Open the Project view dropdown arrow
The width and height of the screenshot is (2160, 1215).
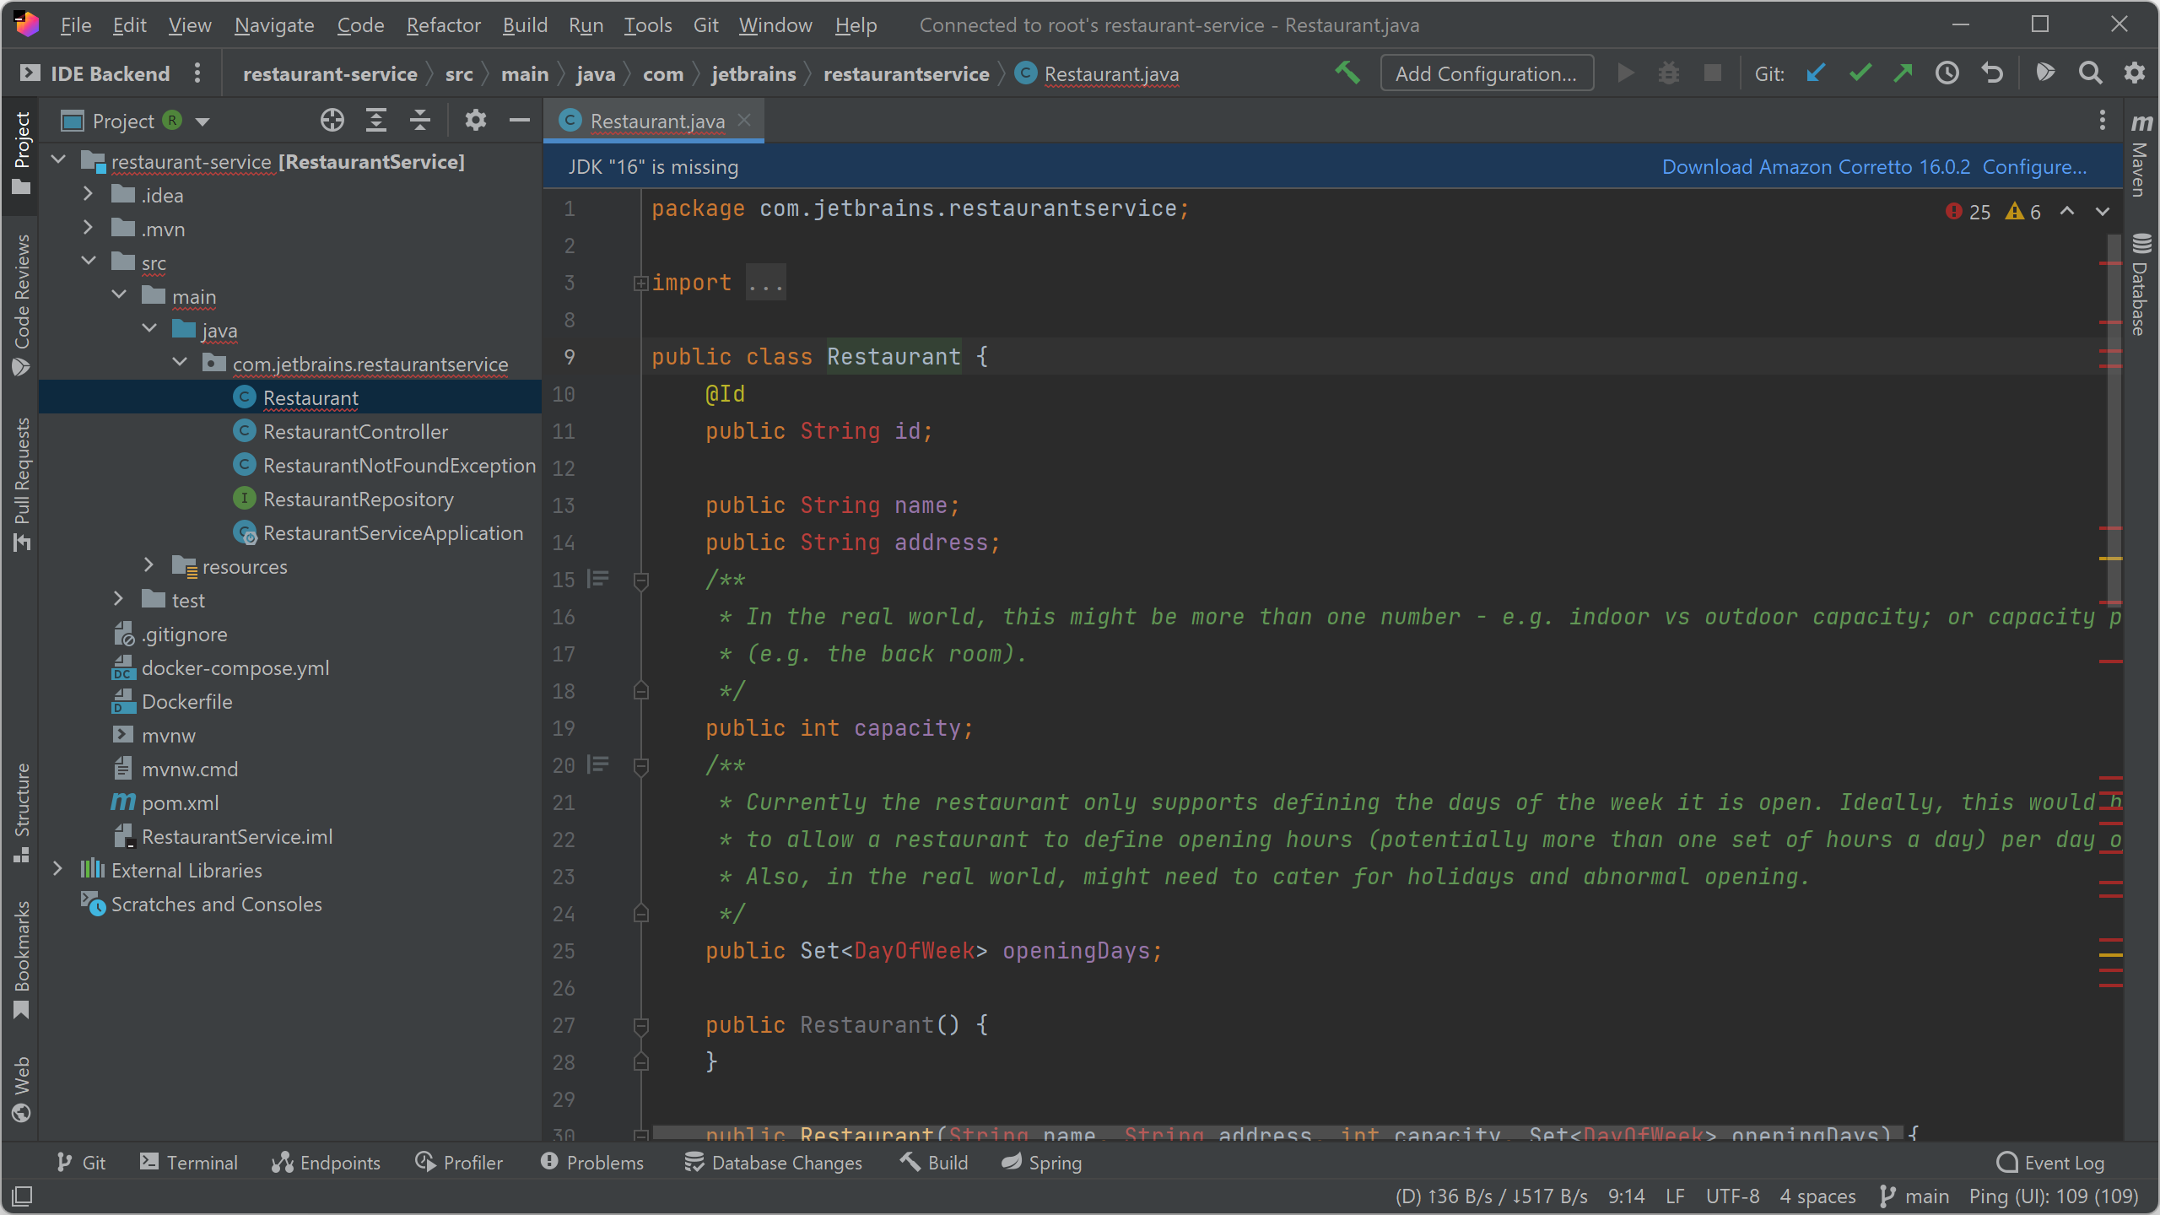click(202, 121)
